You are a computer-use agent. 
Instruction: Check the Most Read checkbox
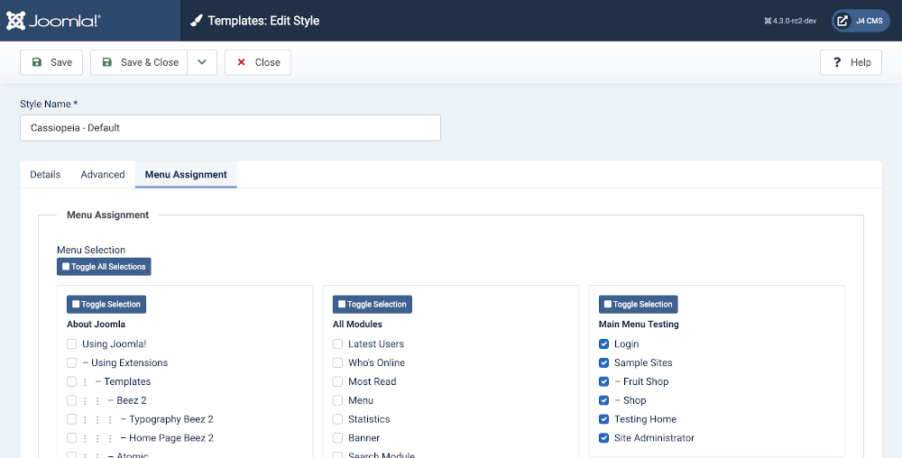pos(337,381)
